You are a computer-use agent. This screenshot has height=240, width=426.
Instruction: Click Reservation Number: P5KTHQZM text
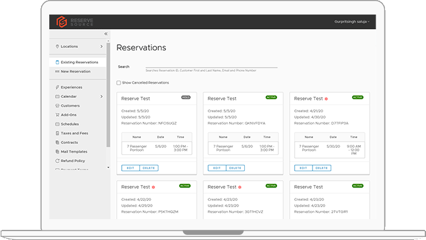click(150, 212)
